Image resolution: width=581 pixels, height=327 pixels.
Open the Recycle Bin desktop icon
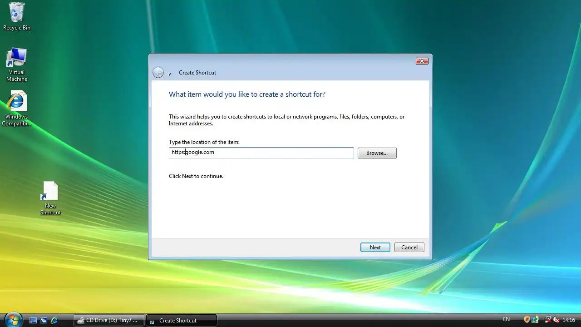[17, 16]
